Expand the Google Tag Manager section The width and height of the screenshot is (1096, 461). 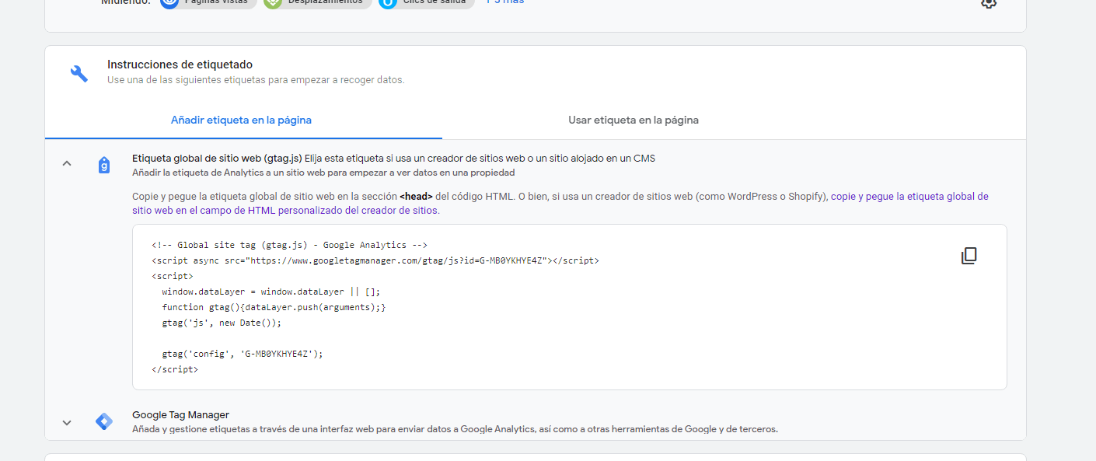click(67, 422)
